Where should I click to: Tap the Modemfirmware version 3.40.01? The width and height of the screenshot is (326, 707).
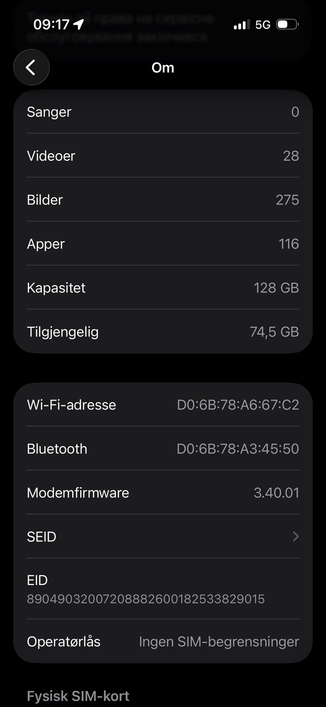tap(276, 493)
